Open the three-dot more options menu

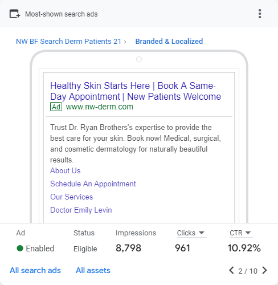pos(260,14)
